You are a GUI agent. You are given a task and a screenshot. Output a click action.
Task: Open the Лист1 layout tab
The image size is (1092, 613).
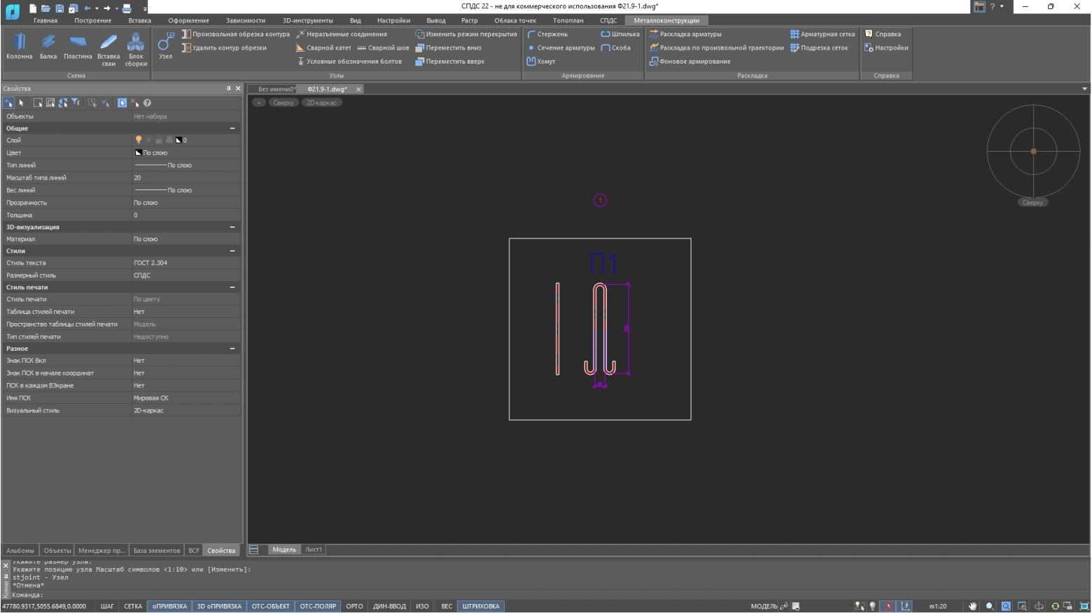coord(314,549)
